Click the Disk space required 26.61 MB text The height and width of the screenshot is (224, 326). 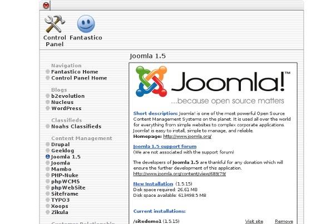tap(165, 190)
